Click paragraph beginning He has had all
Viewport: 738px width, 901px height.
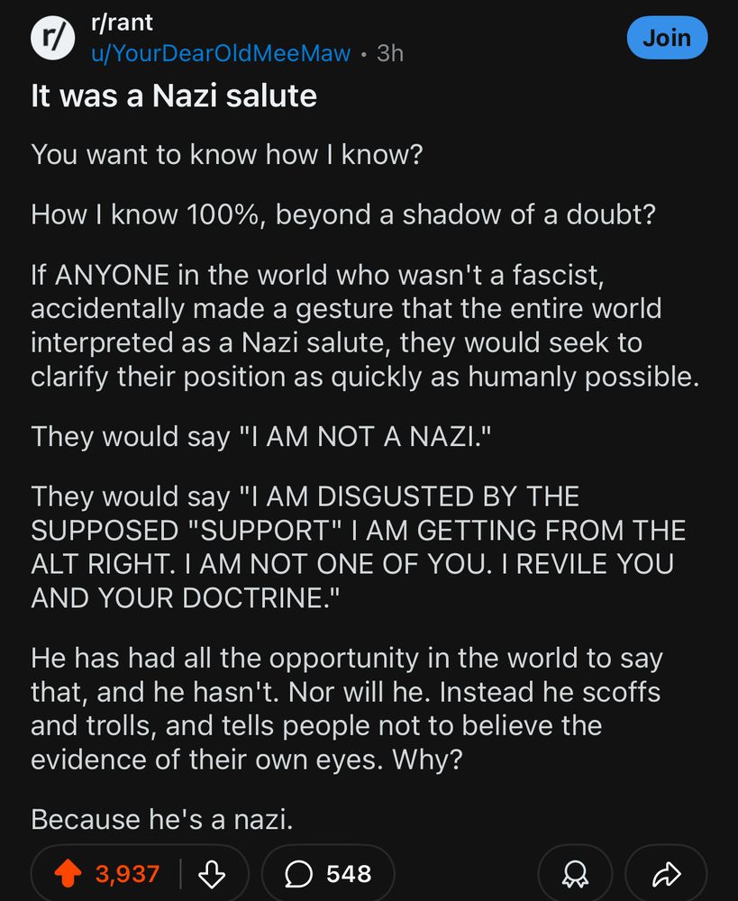pyautogui.click(x=347, y=708)
